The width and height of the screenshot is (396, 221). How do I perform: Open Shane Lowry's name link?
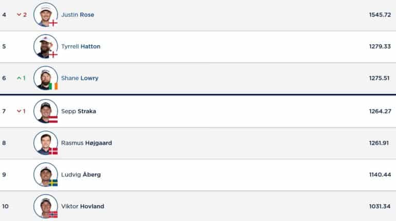[x=80, y=78]
